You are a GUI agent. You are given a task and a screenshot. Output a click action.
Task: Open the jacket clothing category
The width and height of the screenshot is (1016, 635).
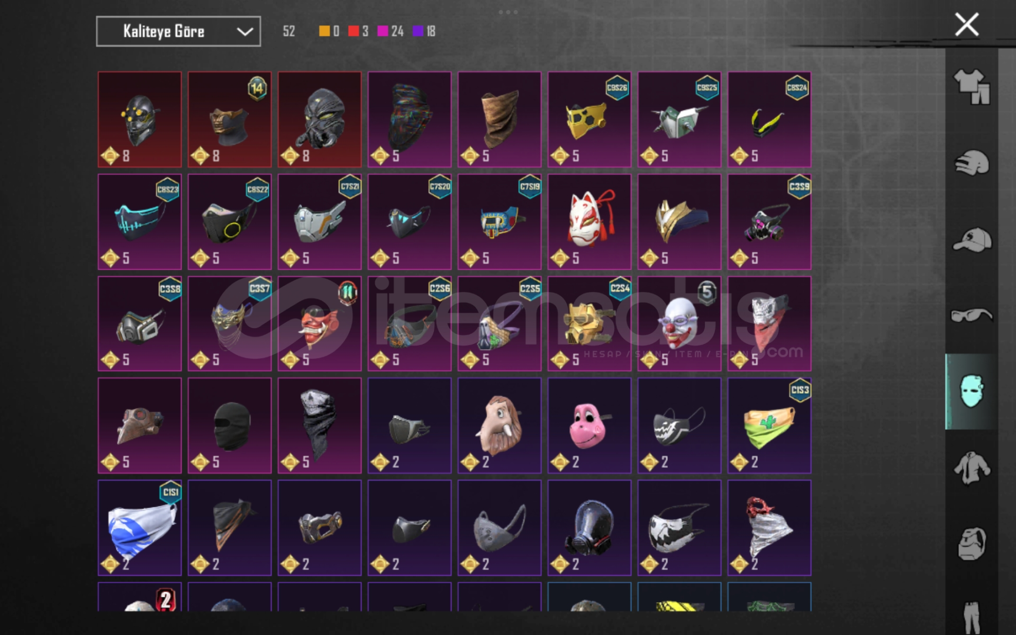click(x=971, y=468)
